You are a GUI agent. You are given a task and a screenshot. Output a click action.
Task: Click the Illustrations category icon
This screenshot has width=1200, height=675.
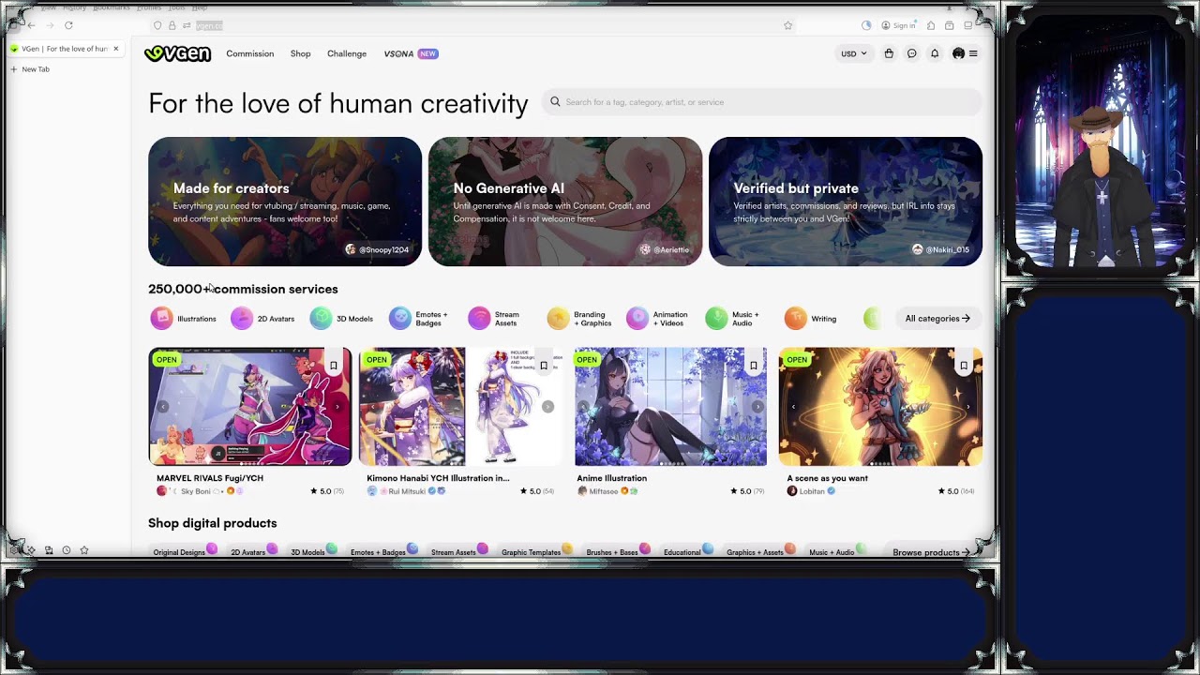click(161, 319)
